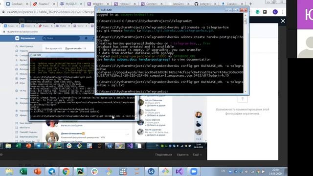
Task: Click Chrome icon in the screenshot's inner taskbar
Action: click(x=49, y=146)
